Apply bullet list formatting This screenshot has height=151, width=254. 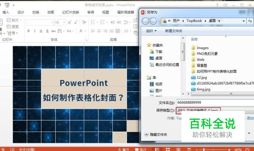pyautogui.click(x=93, y=22)
